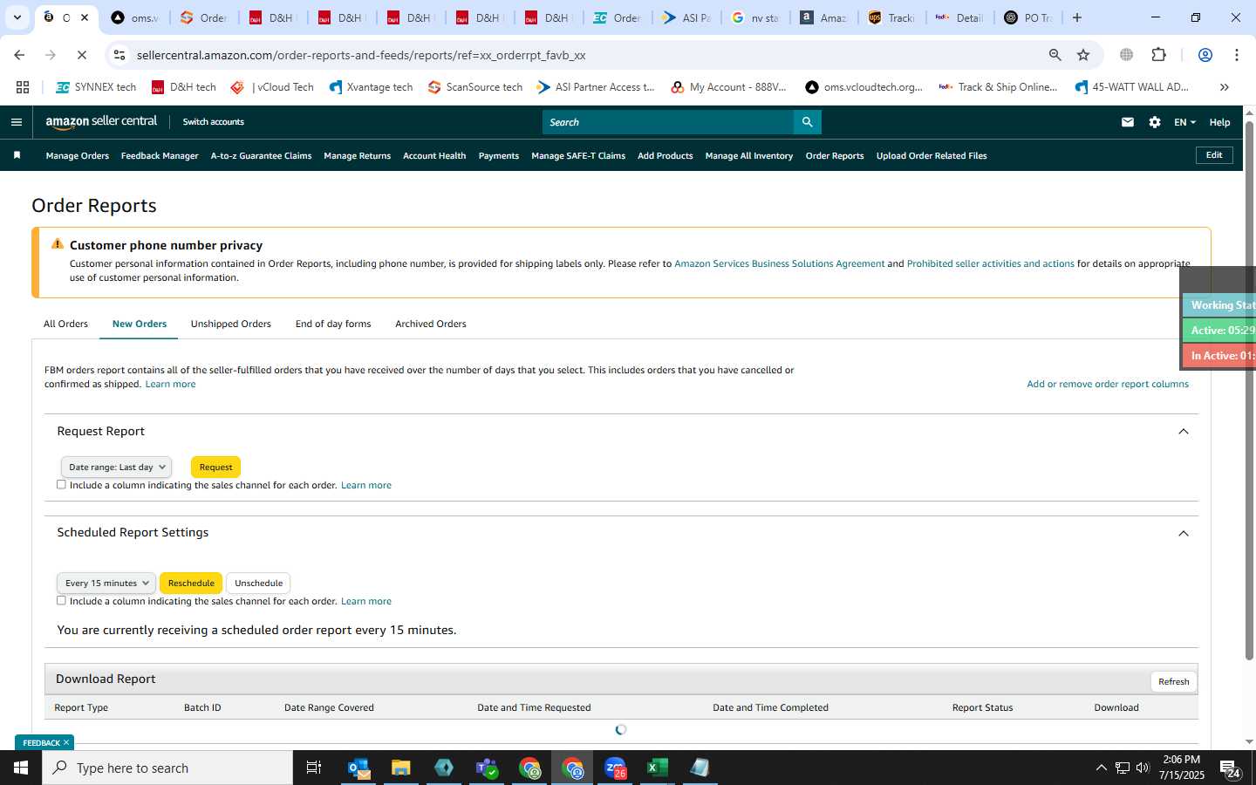Click the Amazon Seller Central logo
1256x785 pixels.
[101, 122]
